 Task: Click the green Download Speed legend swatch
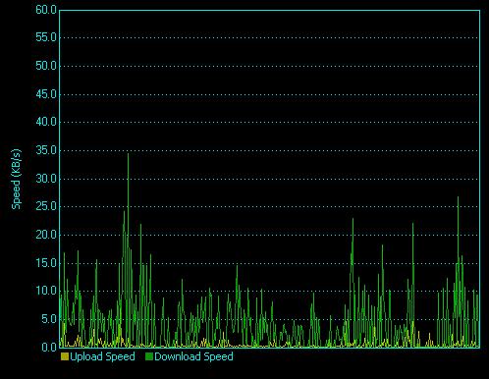click(x=149, y=356)
